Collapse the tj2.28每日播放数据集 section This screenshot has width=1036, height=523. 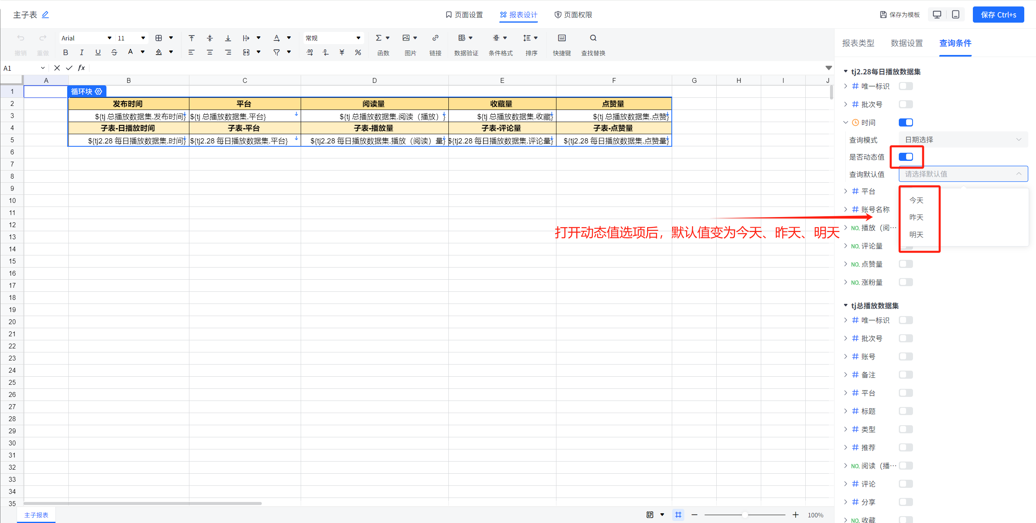pyautogui.click(x=845, y=71)
